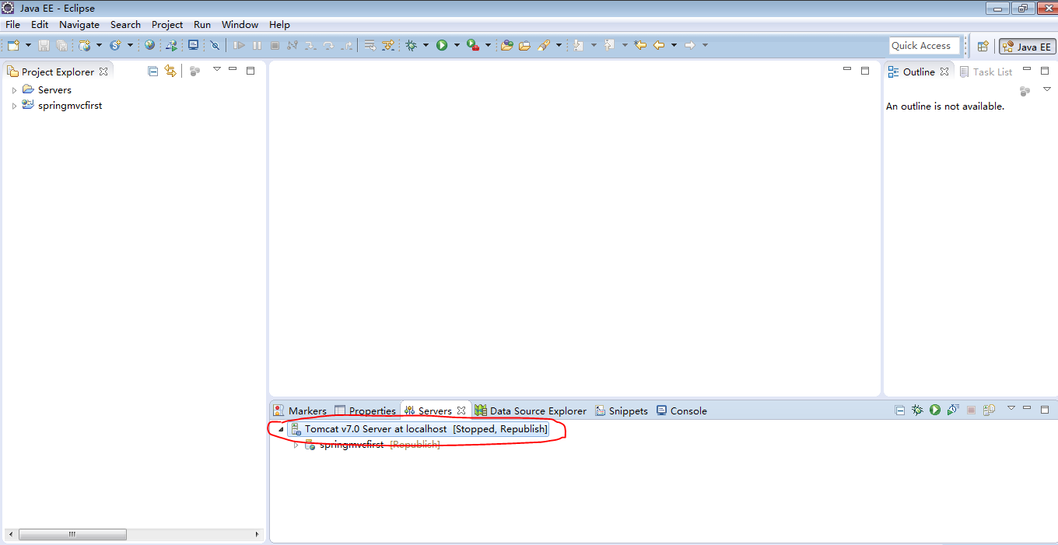Open the File menu
Viewport: 1058px width, 545px height.
pos(12,24)
